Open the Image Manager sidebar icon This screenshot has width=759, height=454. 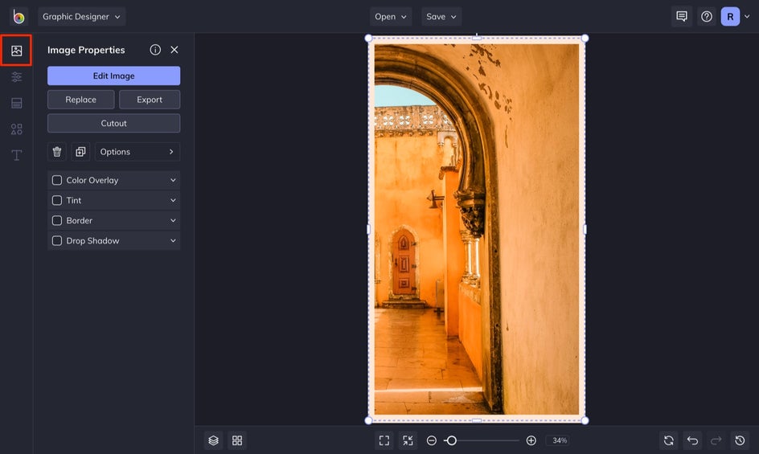point(16,51)
